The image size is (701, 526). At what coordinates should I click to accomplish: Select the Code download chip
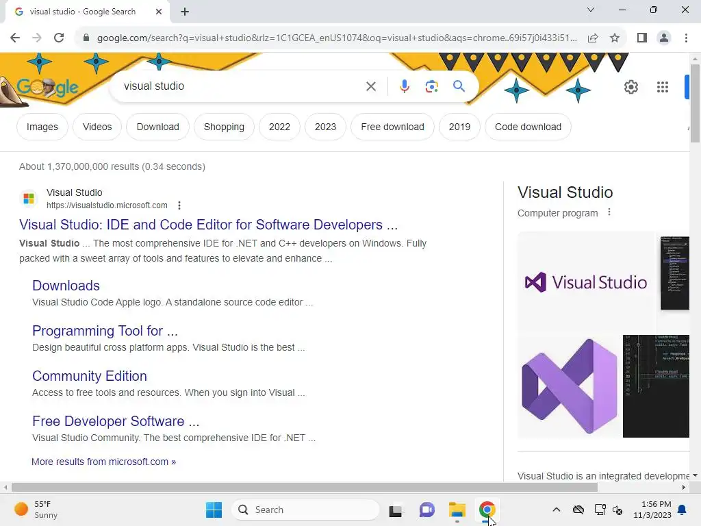pyautogui.click(x=528, y=127)
